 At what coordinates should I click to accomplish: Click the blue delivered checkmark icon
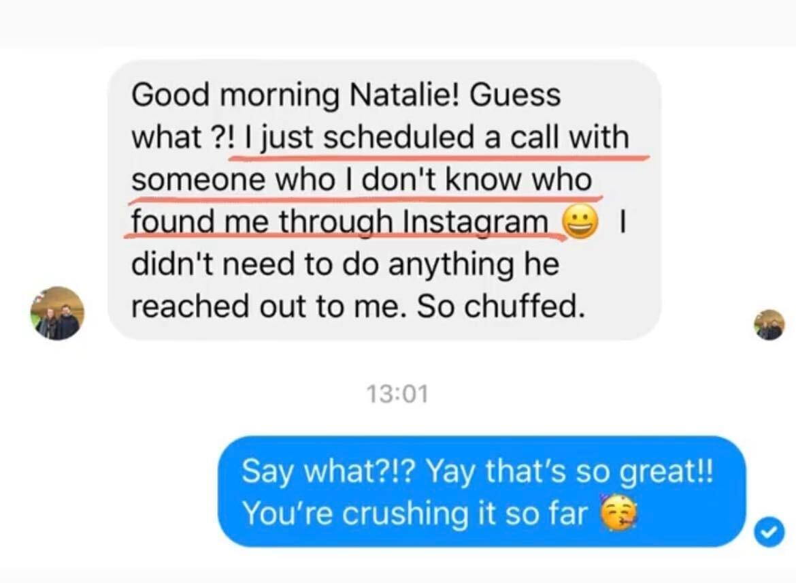tap(769, 532)
